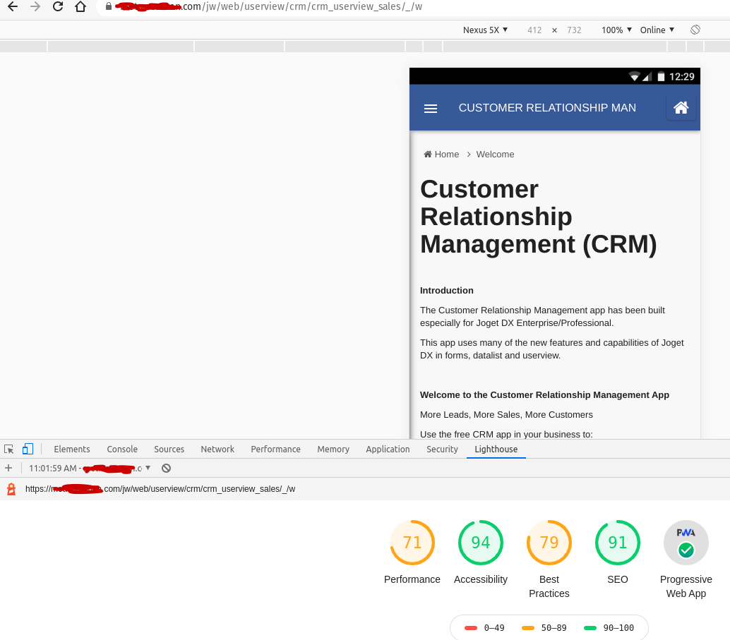Open the Online throttling dropdown
Screen dimensions: 730x640
657,30
